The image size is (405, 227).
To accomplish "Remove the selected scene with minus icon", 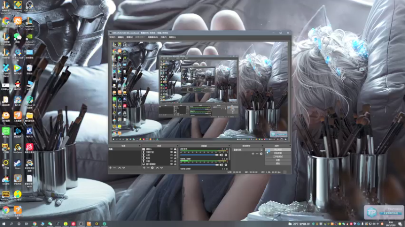I will pos(115,167).
